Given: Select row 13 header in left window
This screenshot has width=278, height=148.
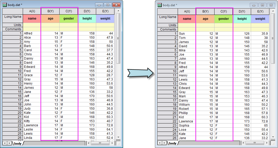Looking at the screenshot, I should point(13,83).
